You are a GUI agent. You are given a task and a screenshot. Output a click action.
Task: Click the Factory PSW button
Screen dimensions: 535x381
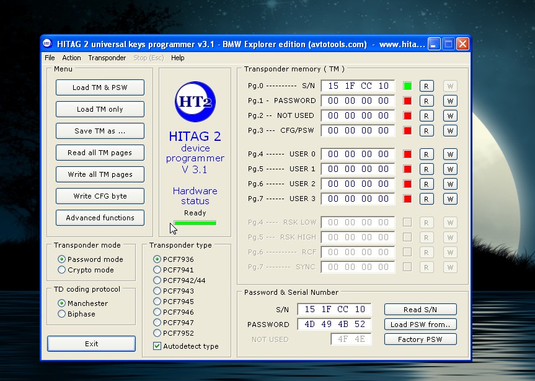click(420, 339)
